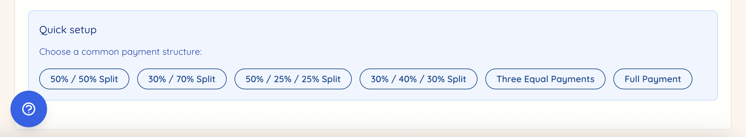Choose the 30% / 70% Split structure
Viewport: 746px width, 137px height.
click(x=182, y=79)
